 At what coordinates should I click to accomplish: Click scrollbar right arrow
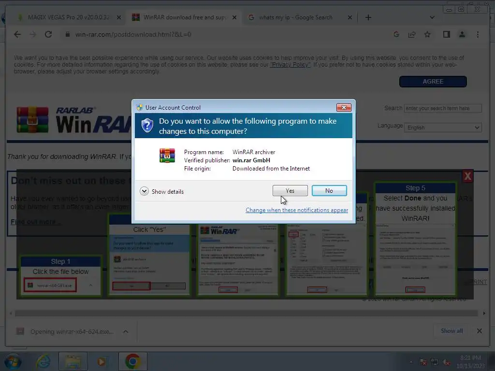(x=484, y=313)
